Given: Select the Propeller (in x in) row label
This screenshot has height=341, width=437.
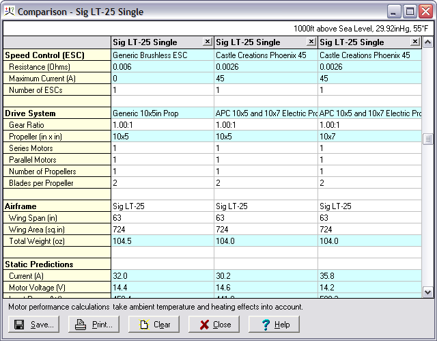Looking at the screenshot, I should coord(57,137).
